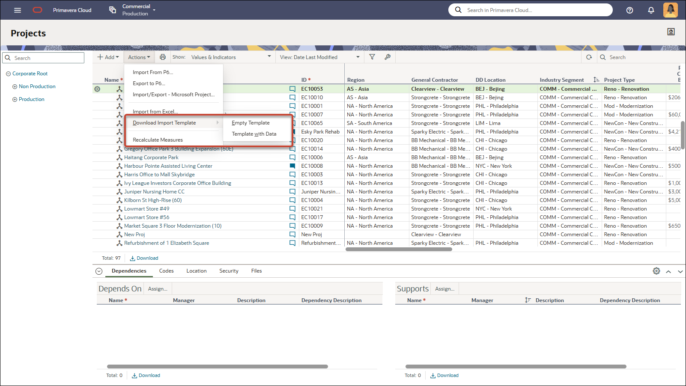This screenshot has width=686, height=386.
Task: Click the Depends On horizontal scrollbar
Action: [x=218, y=366]
